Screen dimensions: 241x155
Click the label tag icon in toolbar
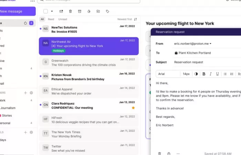(107, 11)
